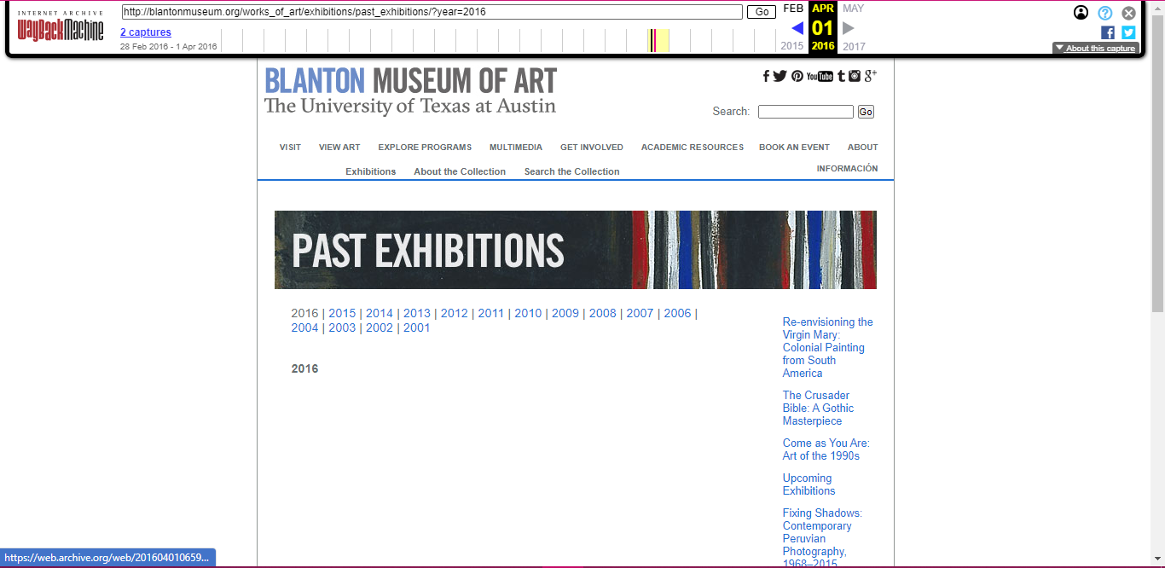Open the Blanton Tumblr icon

(841, 76)
